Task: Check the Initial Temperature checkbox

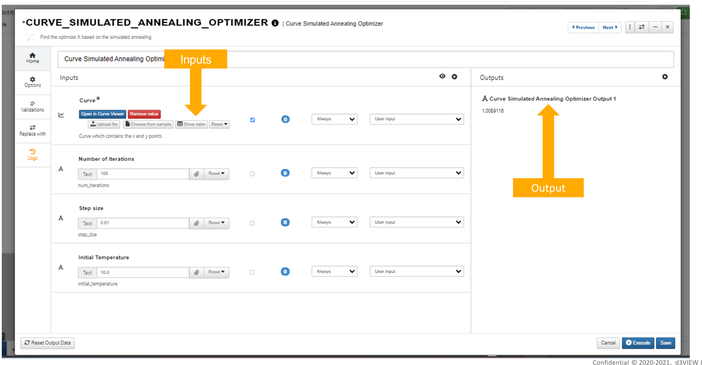Action: pos(252,272)
